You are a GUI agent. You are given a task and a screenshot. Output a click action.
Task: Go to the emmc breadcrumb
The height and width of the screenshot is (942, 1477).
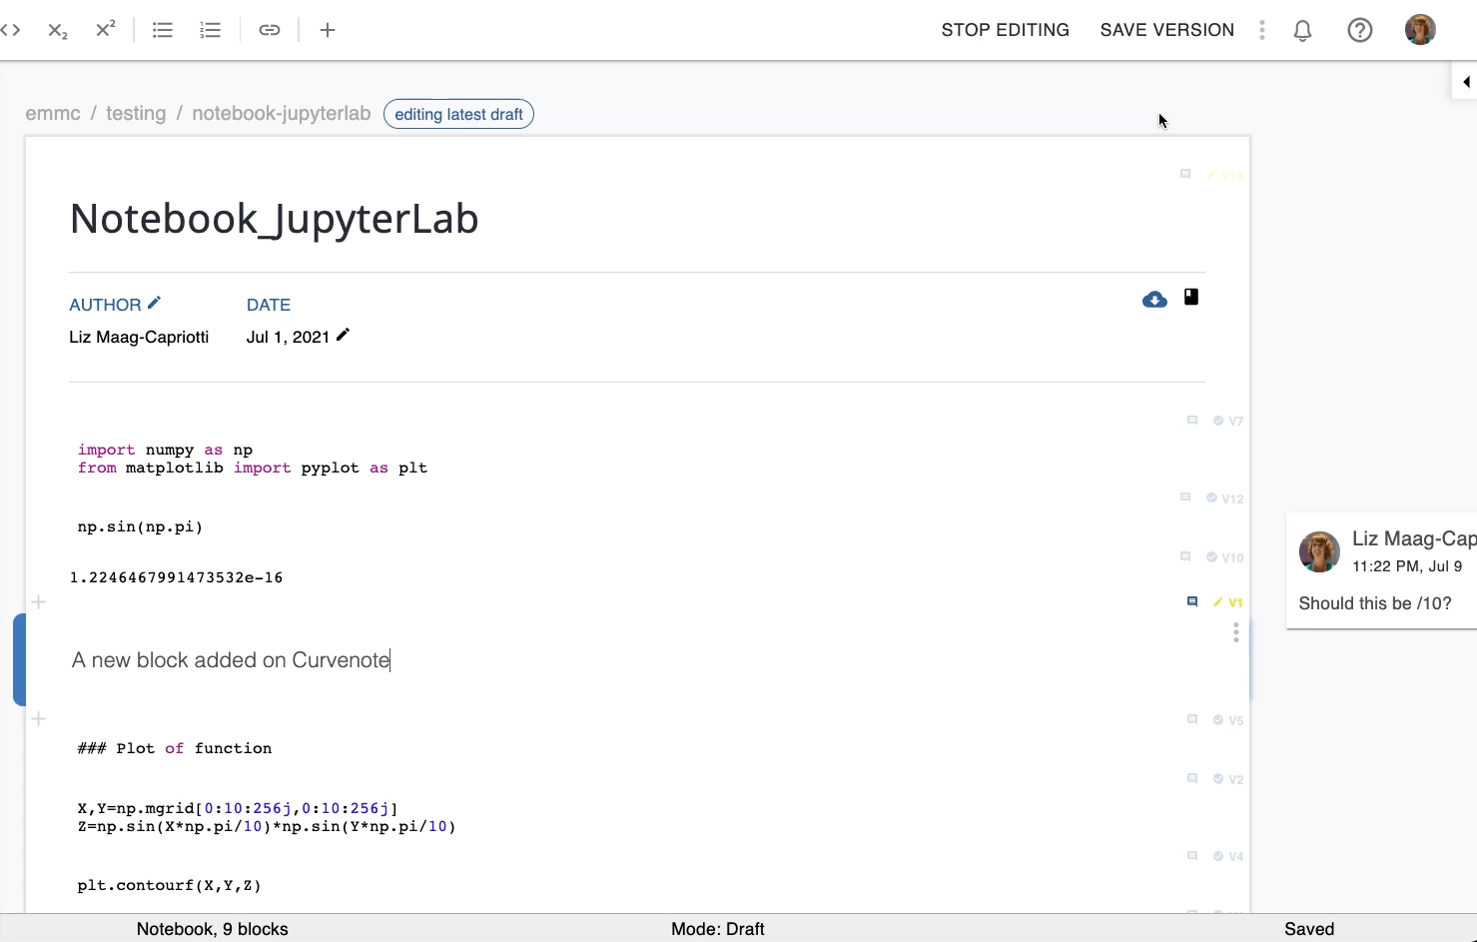coord(53,114)
